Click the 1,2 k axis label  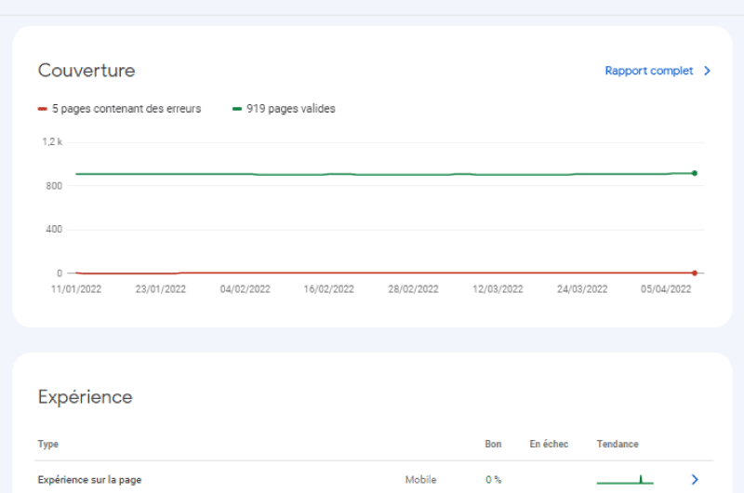click(52, 141)
